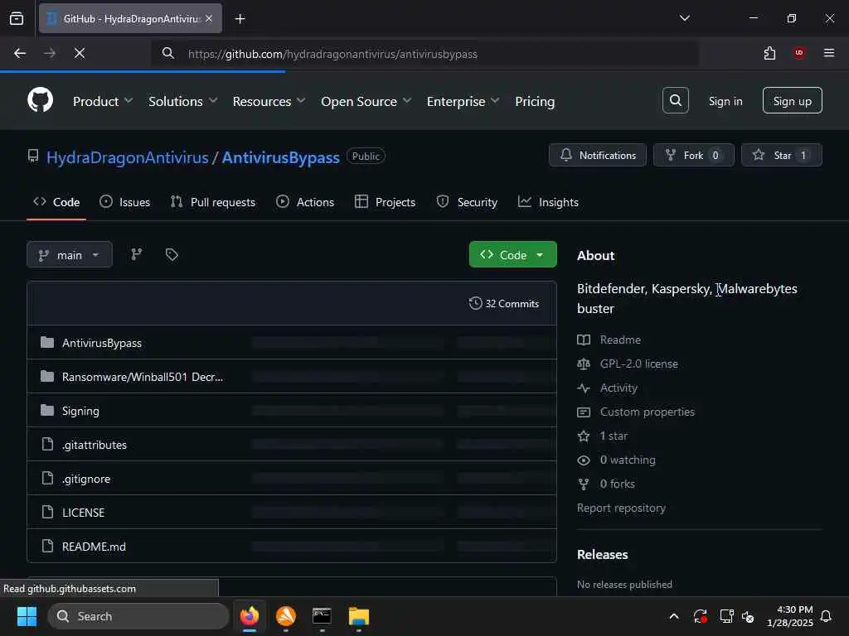Viewport: 849px width, 636px height.
Task: Open the GitHub search magnifier button
Action: coord(675,100)
